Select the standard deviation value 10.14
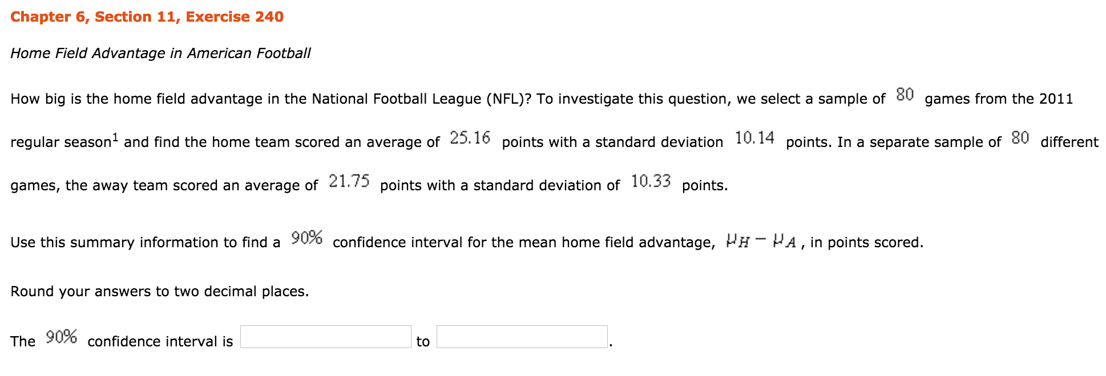The image size is (1106, 376). (754, 137)
